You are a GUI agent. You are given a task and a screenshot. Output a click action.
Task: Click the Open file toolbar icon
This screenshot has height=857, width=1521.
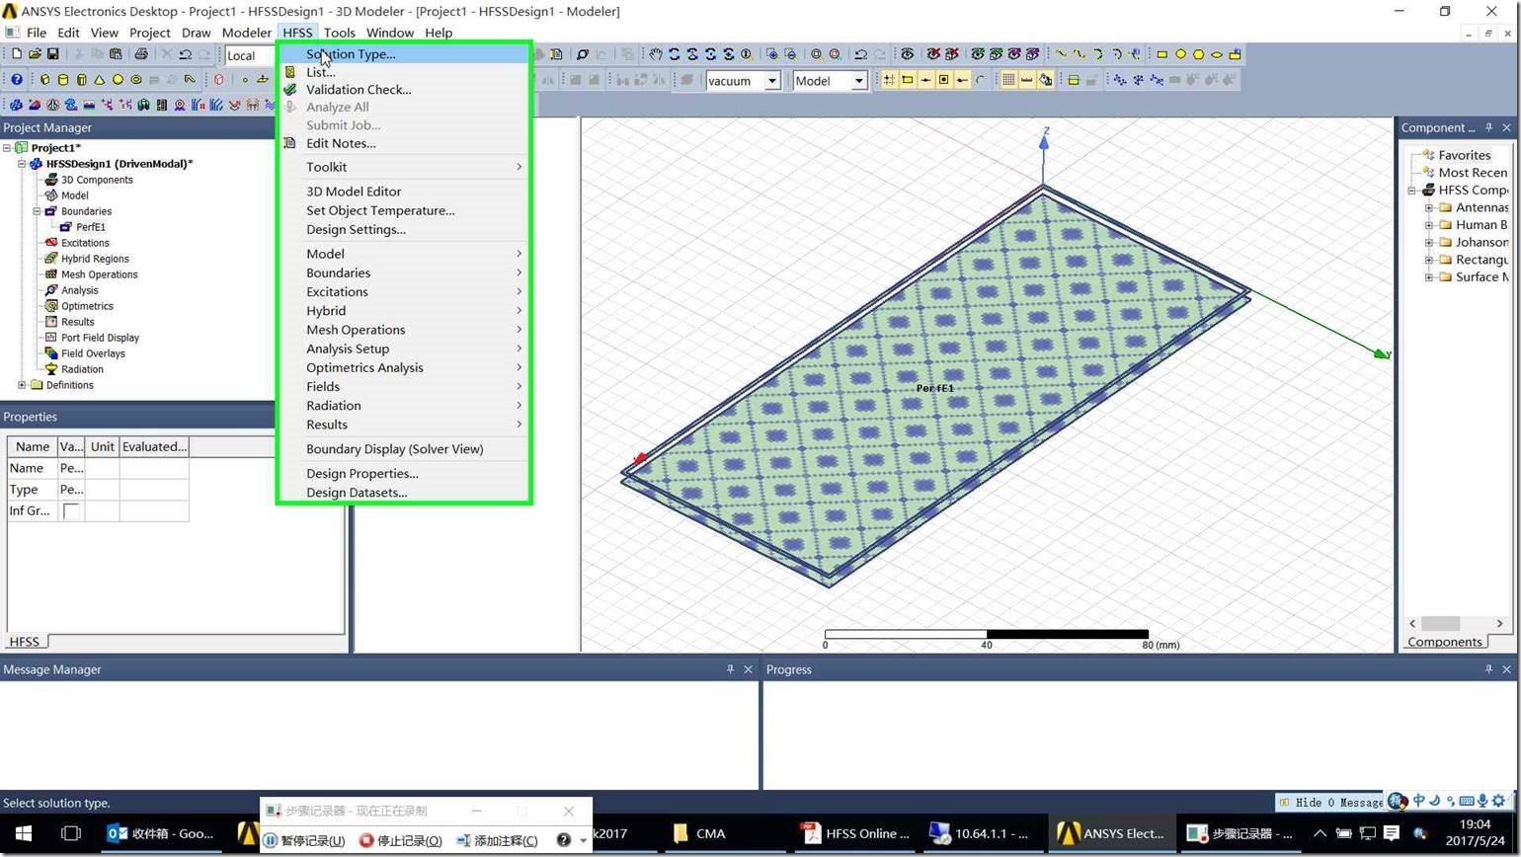[x=35, y=54]
